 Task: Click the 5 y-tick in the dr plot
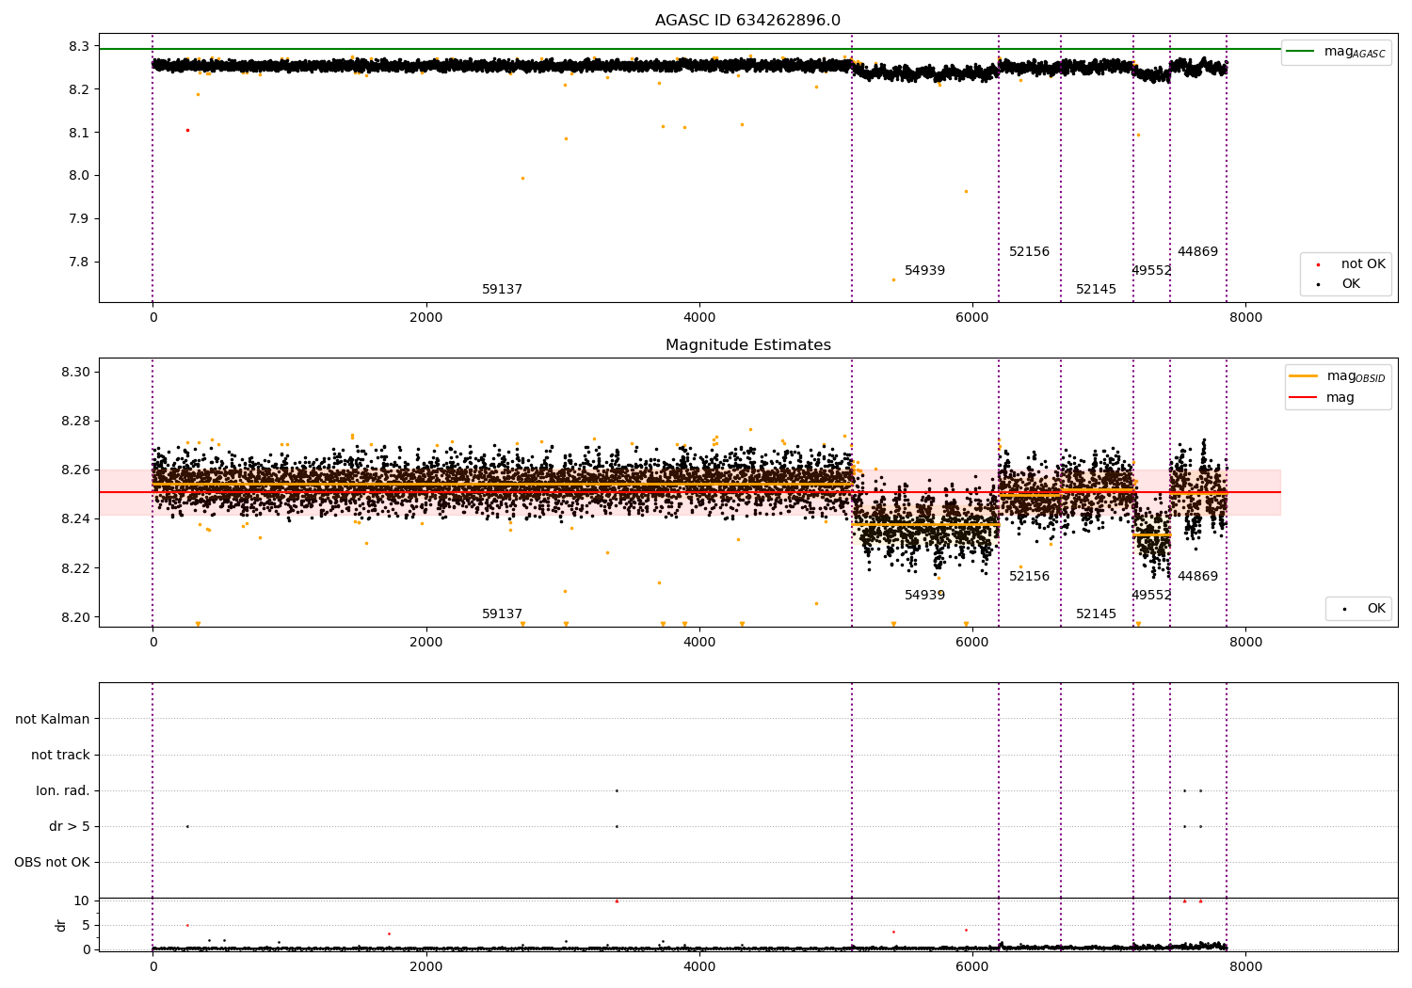click(86, 926)
